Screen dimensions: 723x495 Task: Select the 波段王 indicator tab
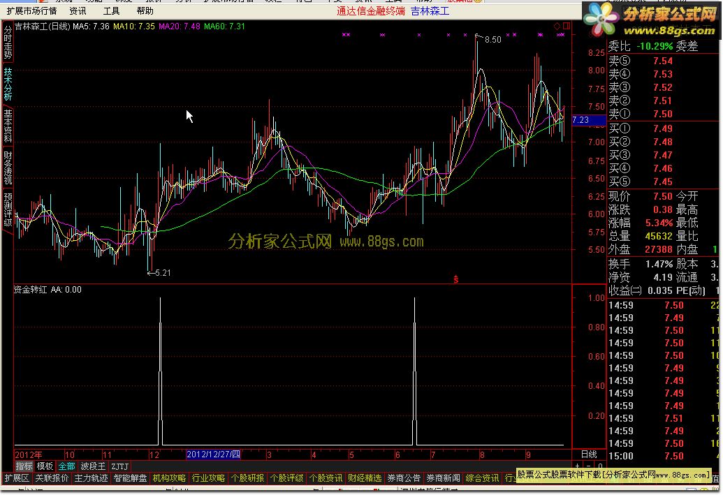93,466
